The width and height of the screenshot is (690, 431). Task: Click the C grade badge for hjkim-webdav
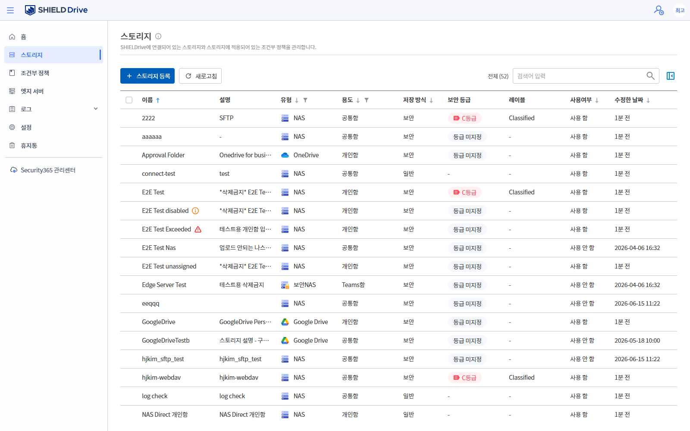pos(465,378)
